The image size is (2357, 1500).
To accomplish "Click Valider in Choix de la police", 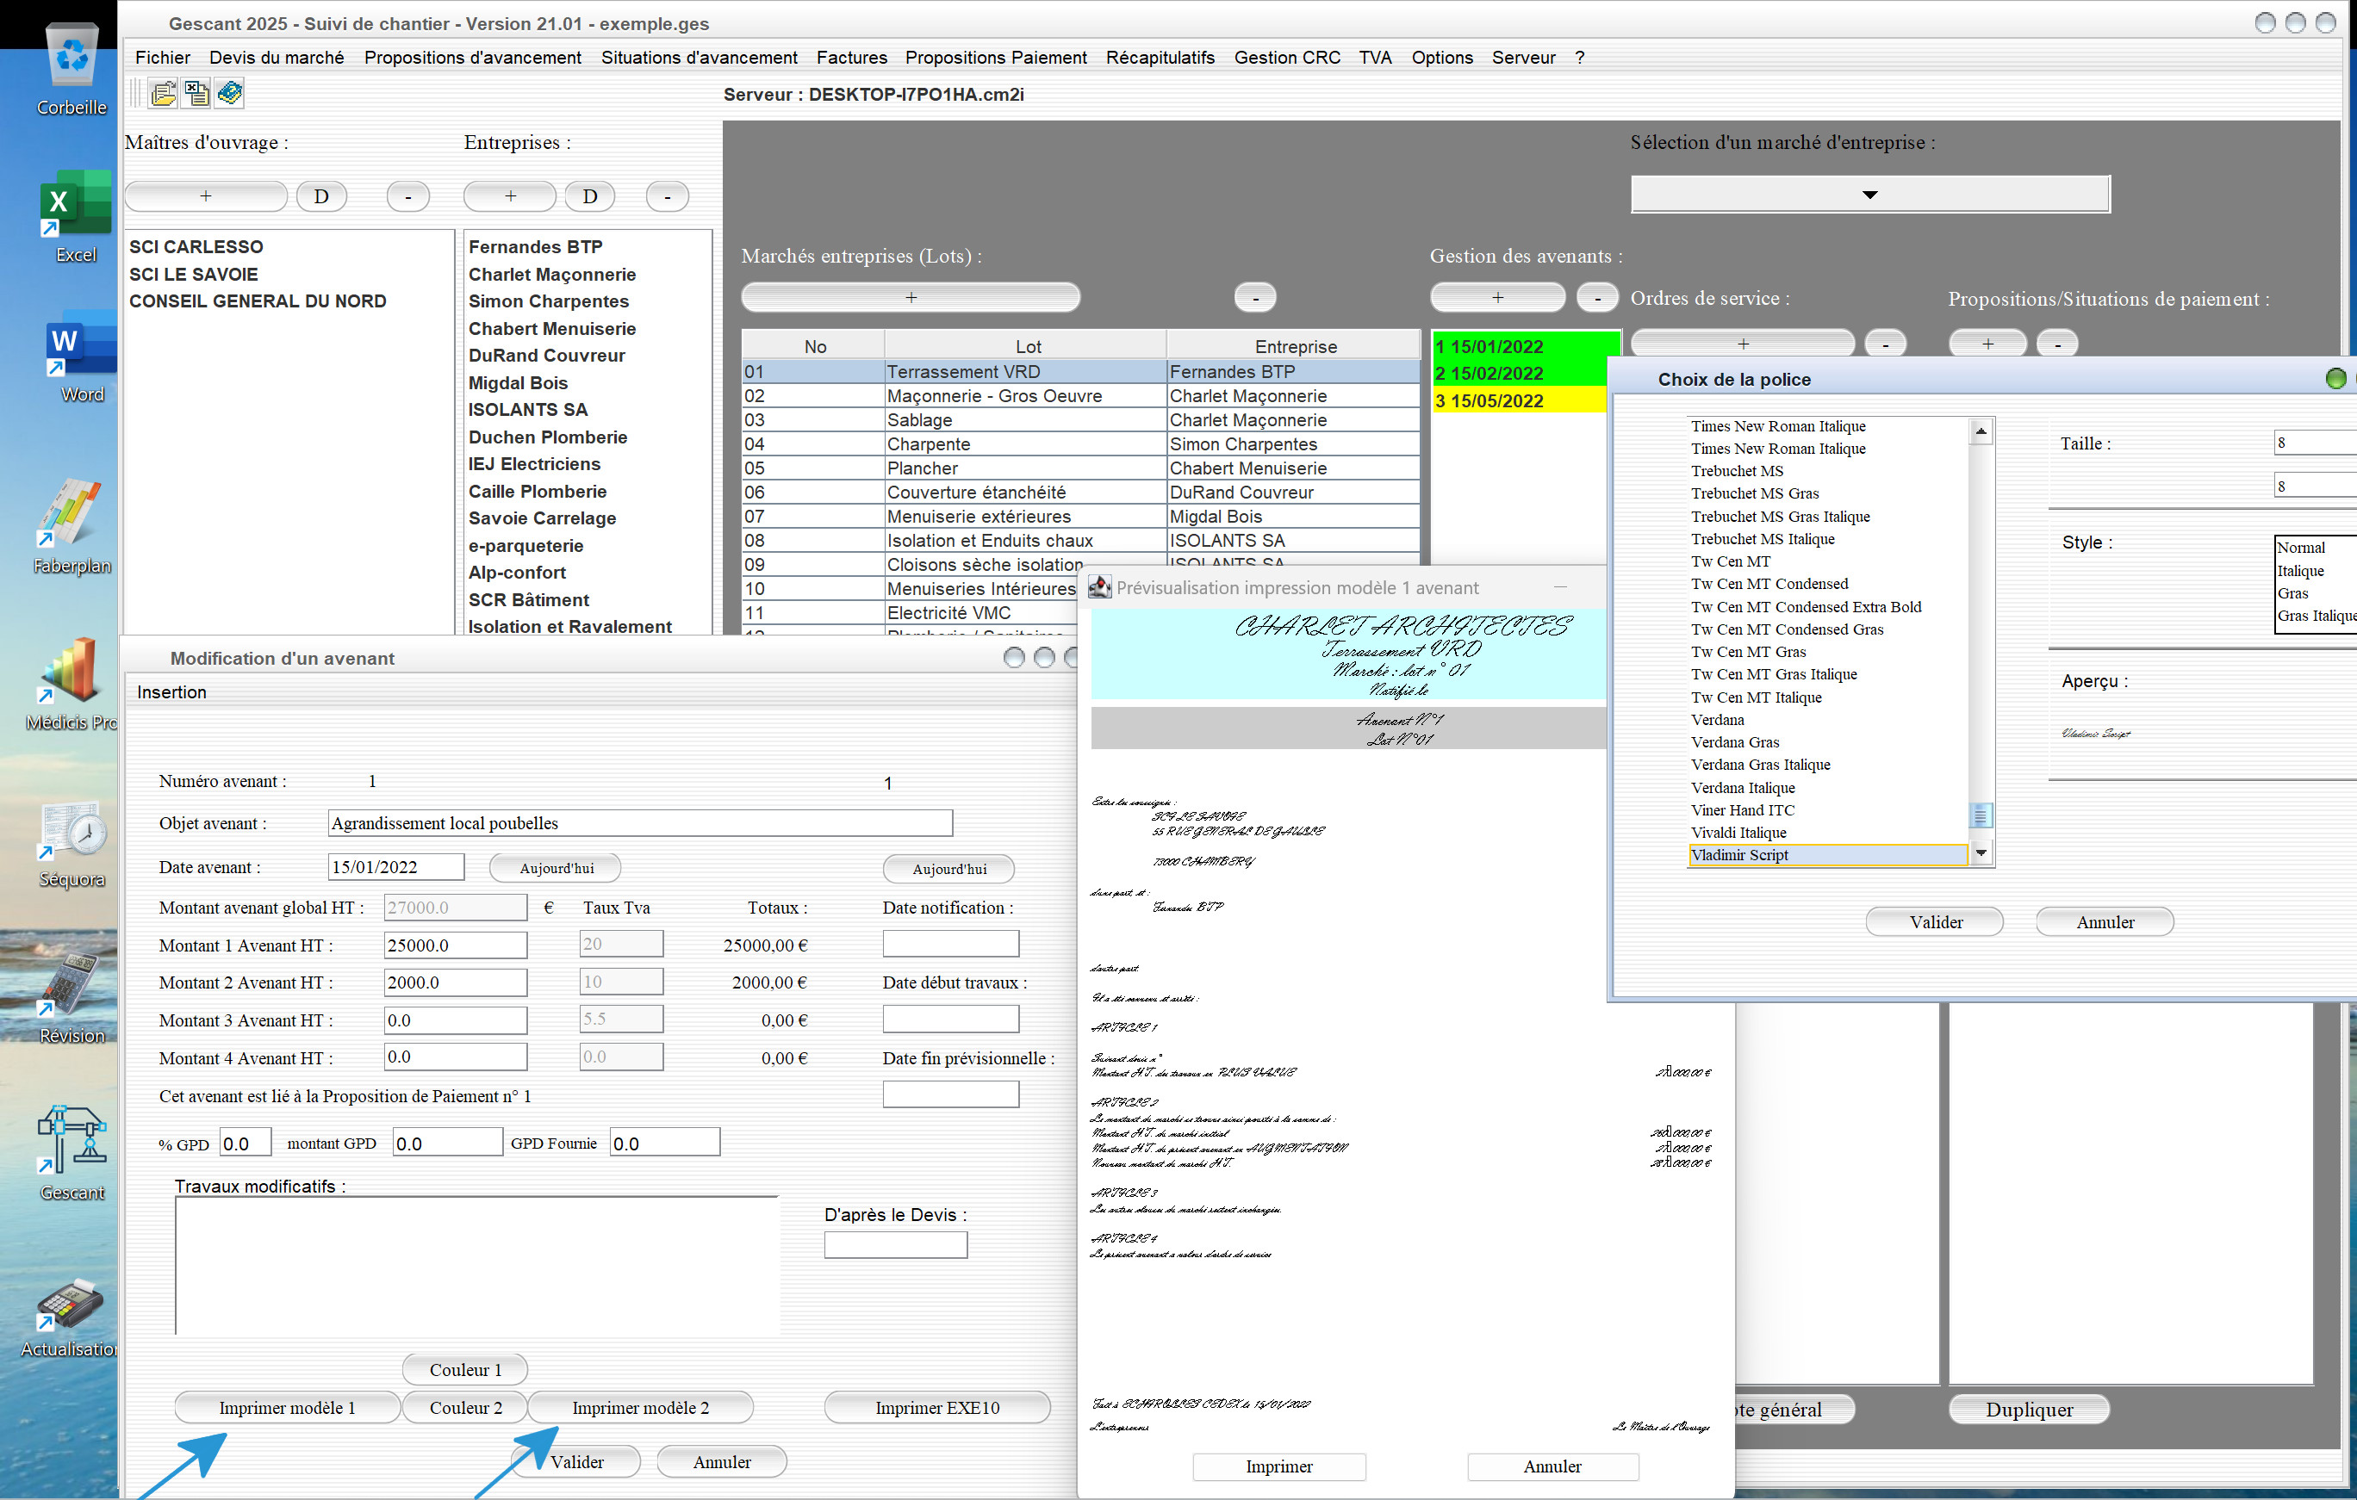I will click(x=1934, y=921).
